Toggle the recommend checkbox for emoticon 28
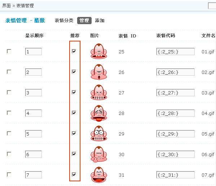 pos(74,113)
